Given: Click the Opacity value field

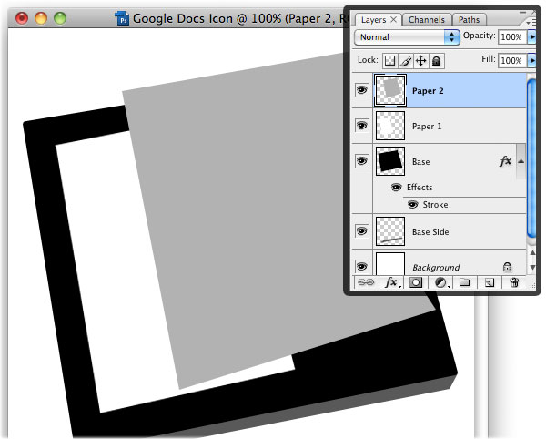Looking at the screenshot, I should tap(512, 37).
